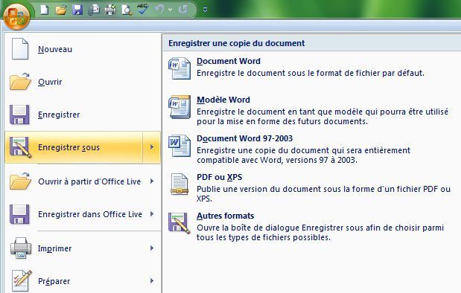Click the Nouveau blank page icon
The image size is (461, 293).
coord(20,49)
